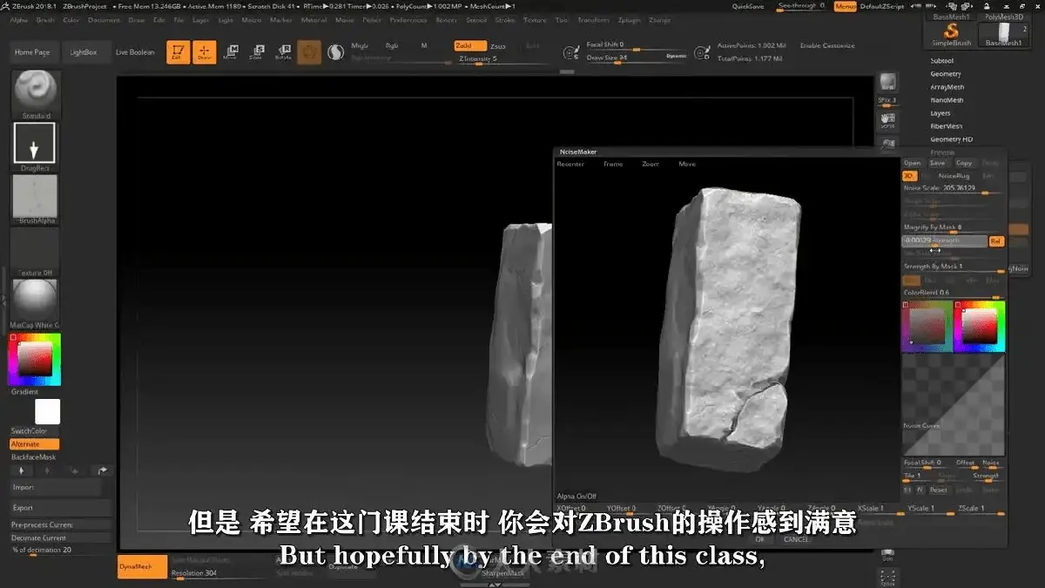Screen dimensions: 1045x588
Task: Open the Zplugin menu
Action: [x=629, y=19]
